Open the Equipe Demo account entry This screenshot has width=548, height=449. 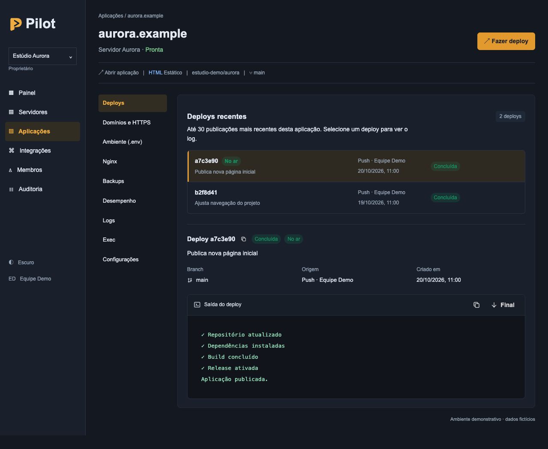click(30, 279)
